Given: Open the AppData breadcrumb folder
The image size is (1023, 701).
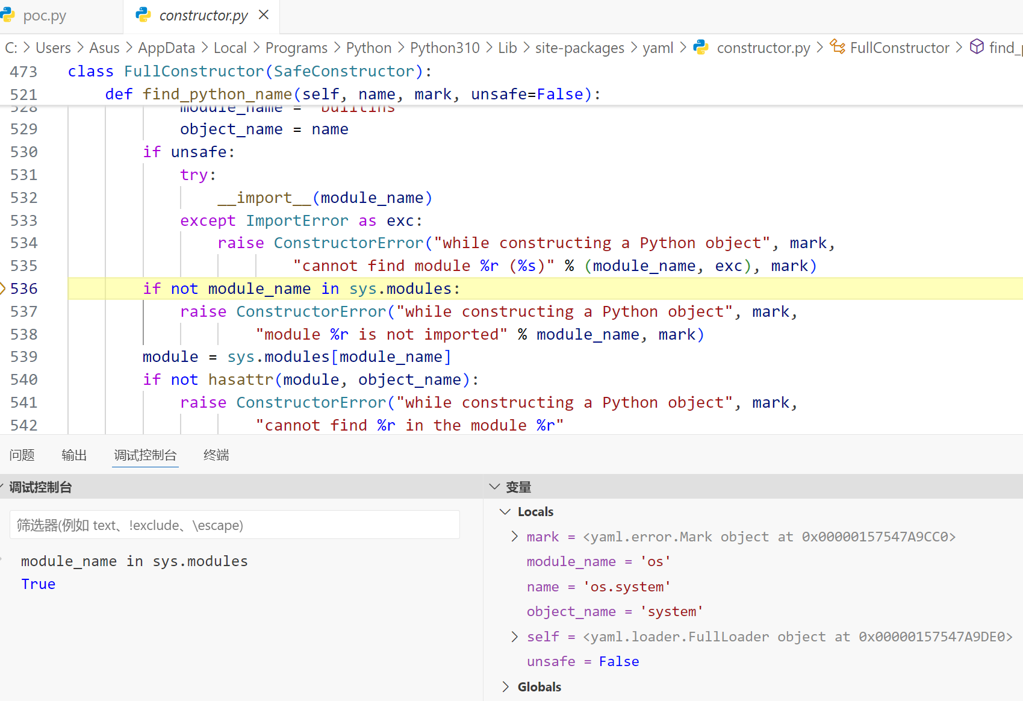Looking at the screenshot, I should tap(167, 48).
